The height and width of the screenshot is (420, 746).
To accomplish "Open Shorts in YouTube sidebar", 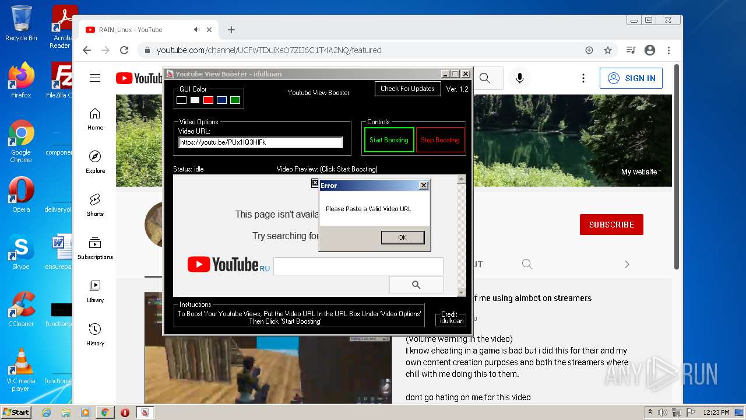I will point(95,205).
